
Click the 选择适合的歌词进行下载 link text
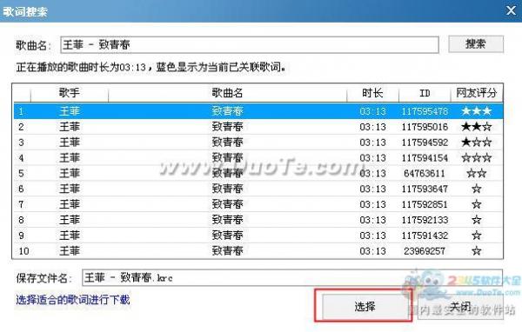pos(73,300)
